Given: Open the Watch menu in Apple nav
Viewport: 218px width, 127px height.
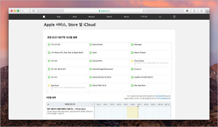Looking at the screenshot, I should click(x=109, y=17).
